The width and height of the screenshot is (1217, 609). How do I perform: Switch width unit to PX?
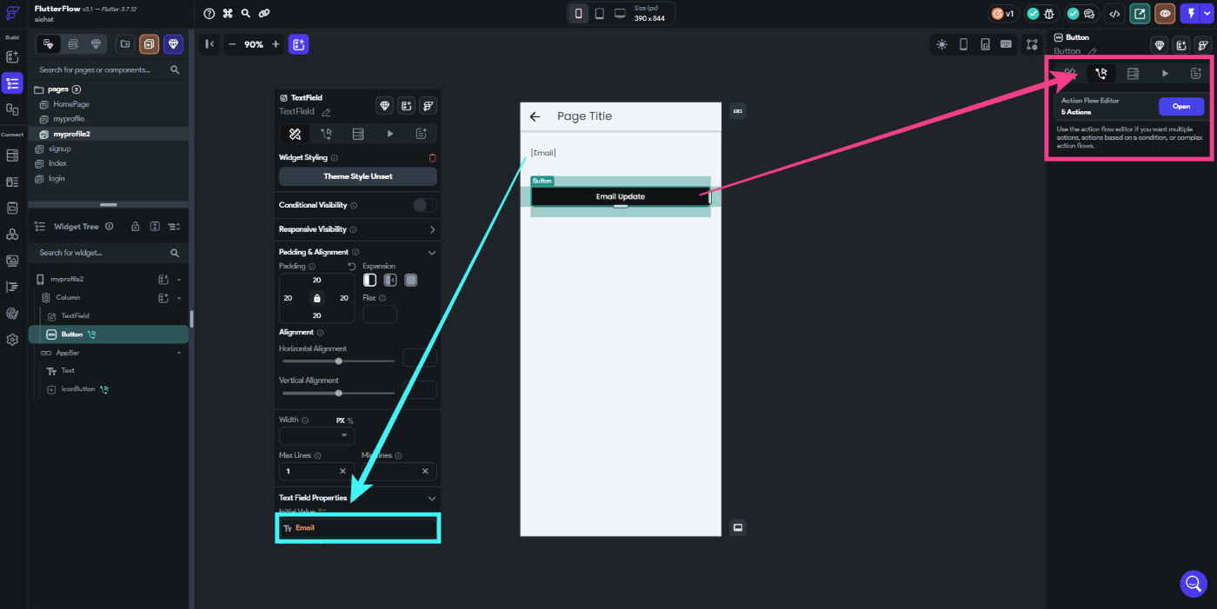pyautogui.click(x=341, y=420)
